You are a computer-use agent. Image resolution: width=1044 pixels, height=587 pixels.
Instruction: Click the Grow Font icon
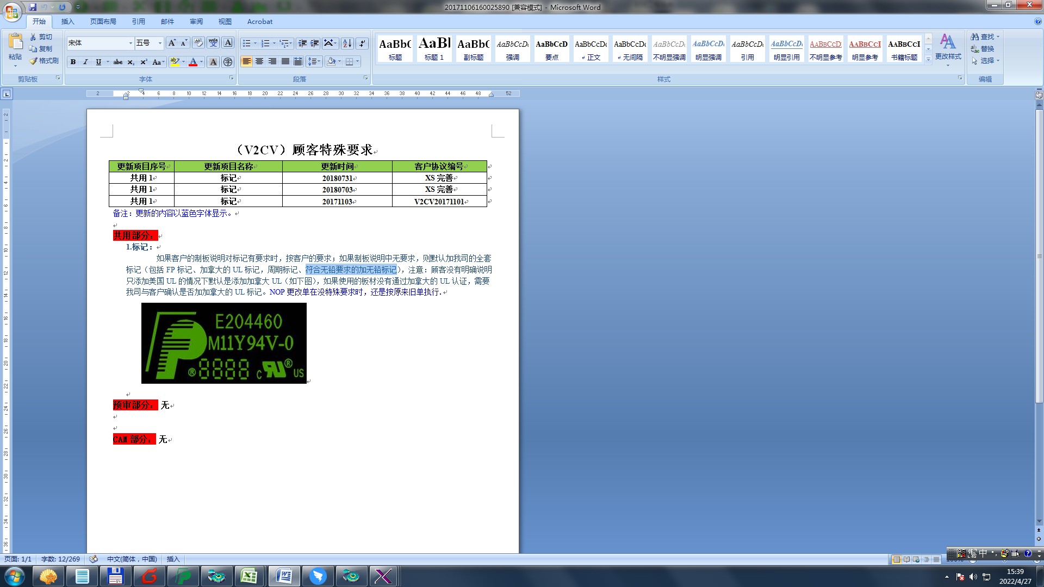click(172, 43)
